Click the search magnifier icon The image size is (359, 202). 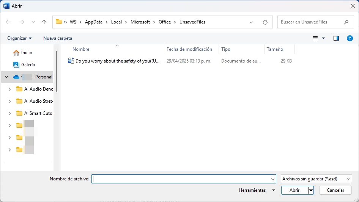pos(346,22)
